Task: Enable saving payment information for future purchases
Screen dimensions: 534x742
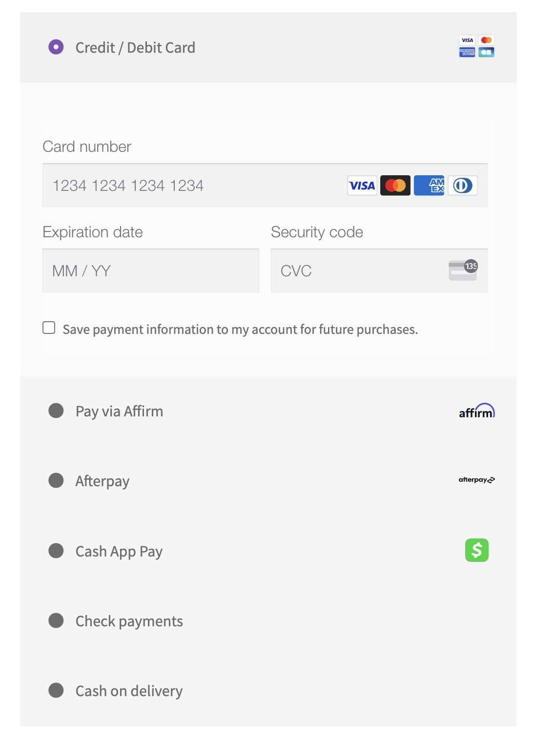Action: [x=49, y=328]
